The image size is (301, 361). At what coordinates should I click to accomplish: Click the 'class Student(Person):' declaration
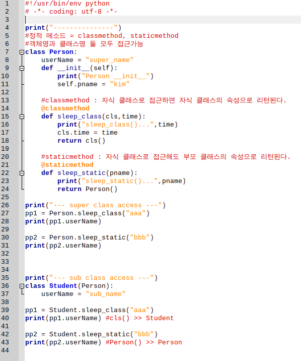coord(69,286)
